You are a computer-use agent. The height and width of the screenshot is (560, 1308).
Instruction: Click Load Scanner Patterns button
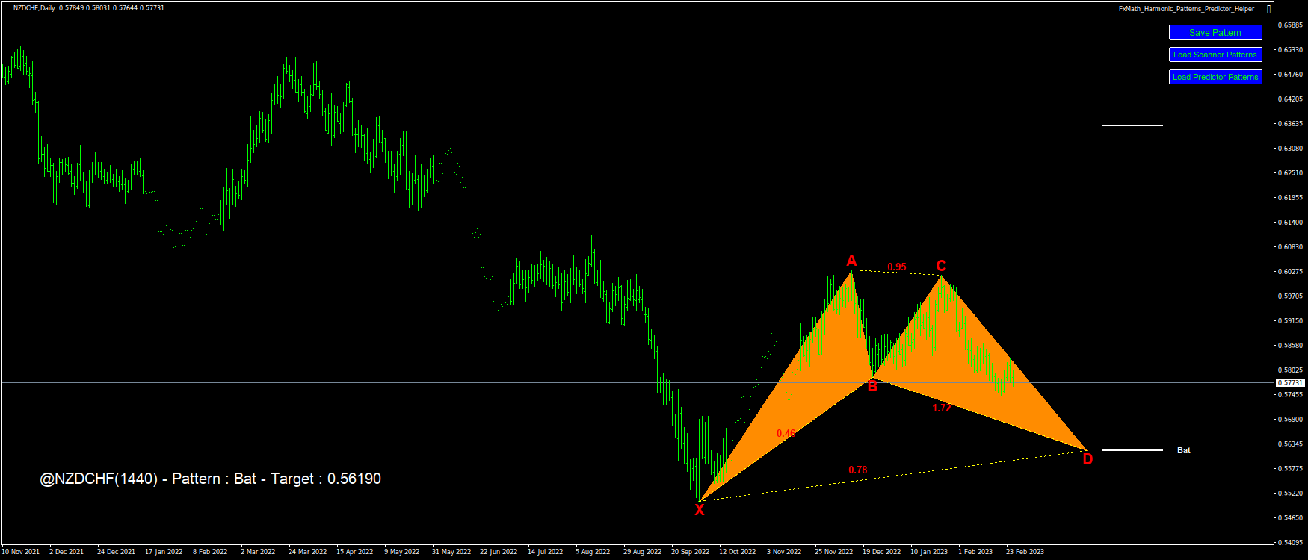point(1215,55)
